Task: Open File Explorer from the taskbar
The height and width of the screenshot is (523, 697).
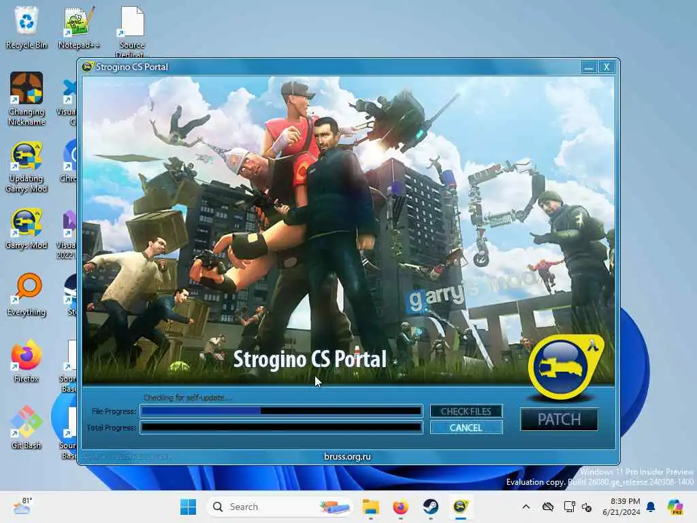Action: 370,507
